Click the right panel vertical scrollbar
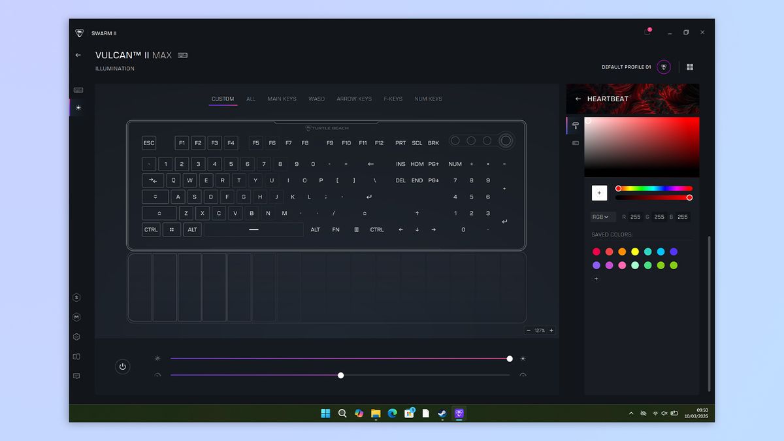The image size is (784, 441). [x=709, y=313]
